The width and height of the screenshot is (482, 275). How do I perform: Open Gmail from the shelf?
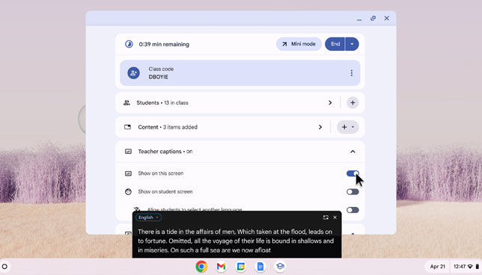(x=221, y=266)
